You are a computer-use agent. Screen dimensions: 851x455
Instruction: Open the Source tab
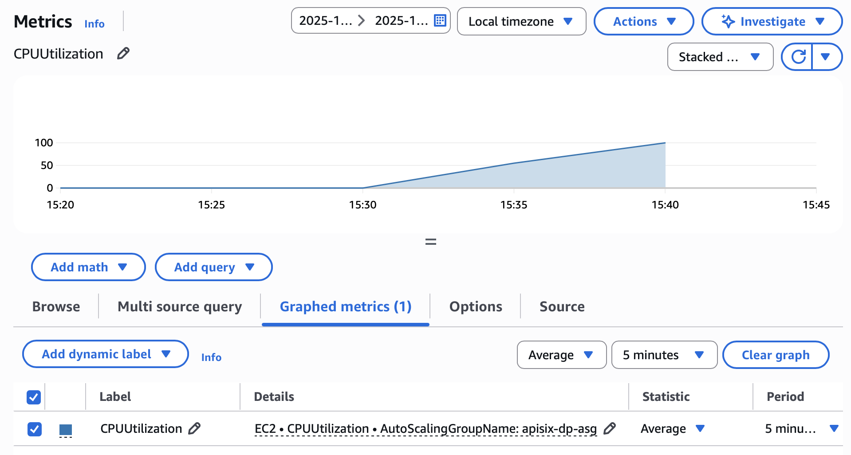[x=561, y=306]
